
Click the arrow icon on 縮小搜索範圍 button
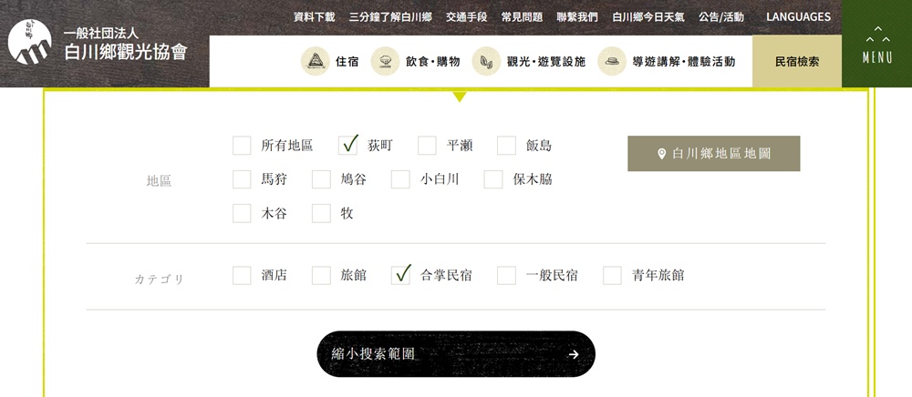(x=573, y=354)
